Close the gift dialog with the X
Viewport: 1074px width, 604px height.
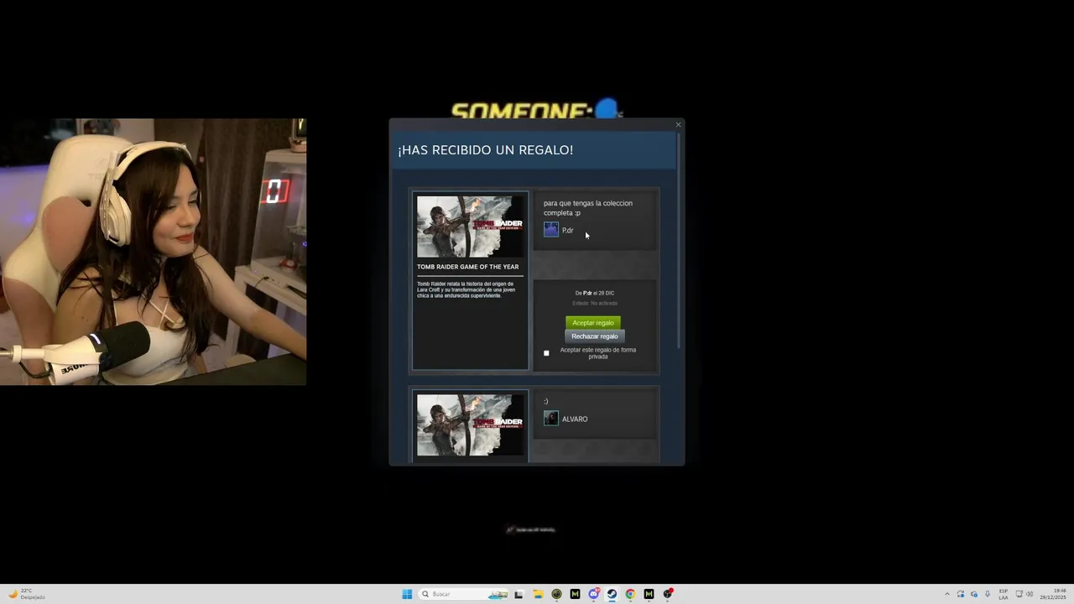pyautogui.click(x=678, y=125)
